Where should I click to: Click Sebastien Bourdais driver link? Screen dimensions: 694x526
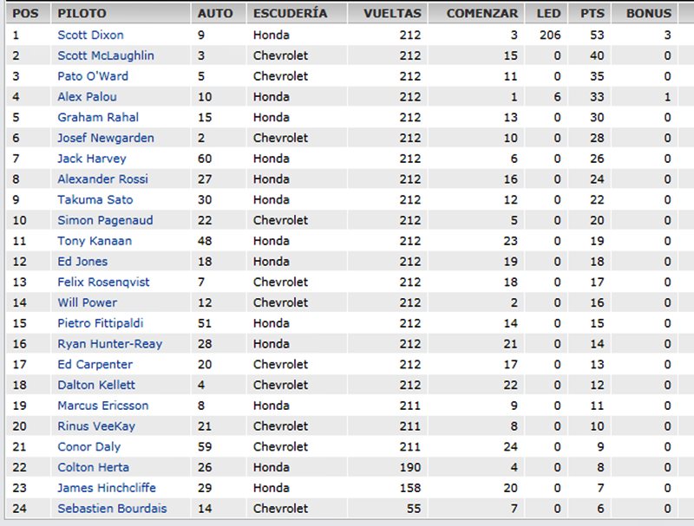pos(112,509)
